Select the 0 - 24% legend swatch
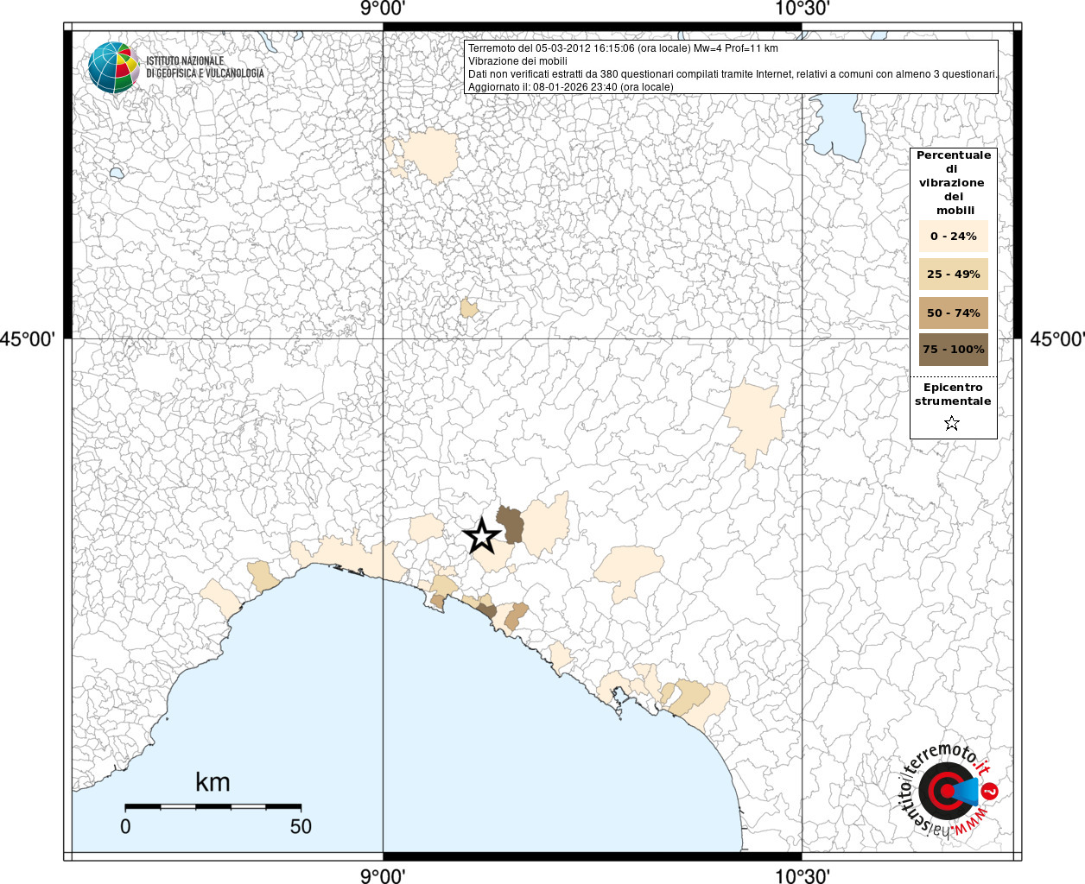Image resolution: width=1085 pixels, height=884 pixels. tap(954, 236)
